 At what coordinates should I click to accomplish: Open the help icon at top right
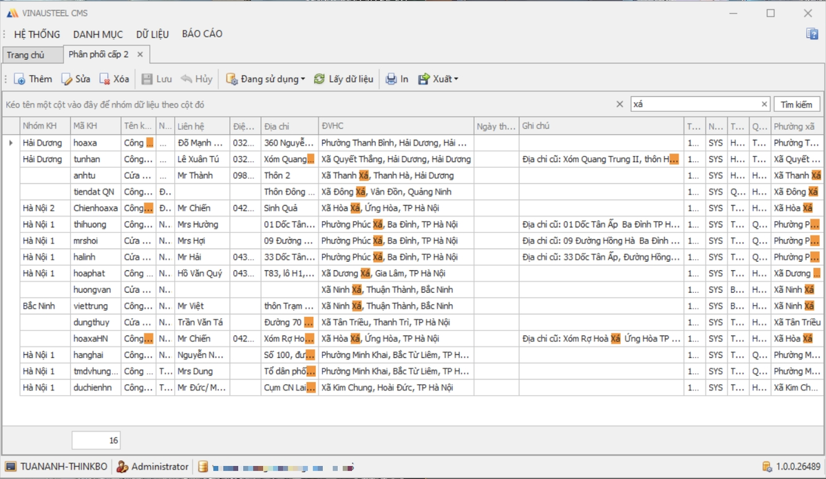(812, 34)
